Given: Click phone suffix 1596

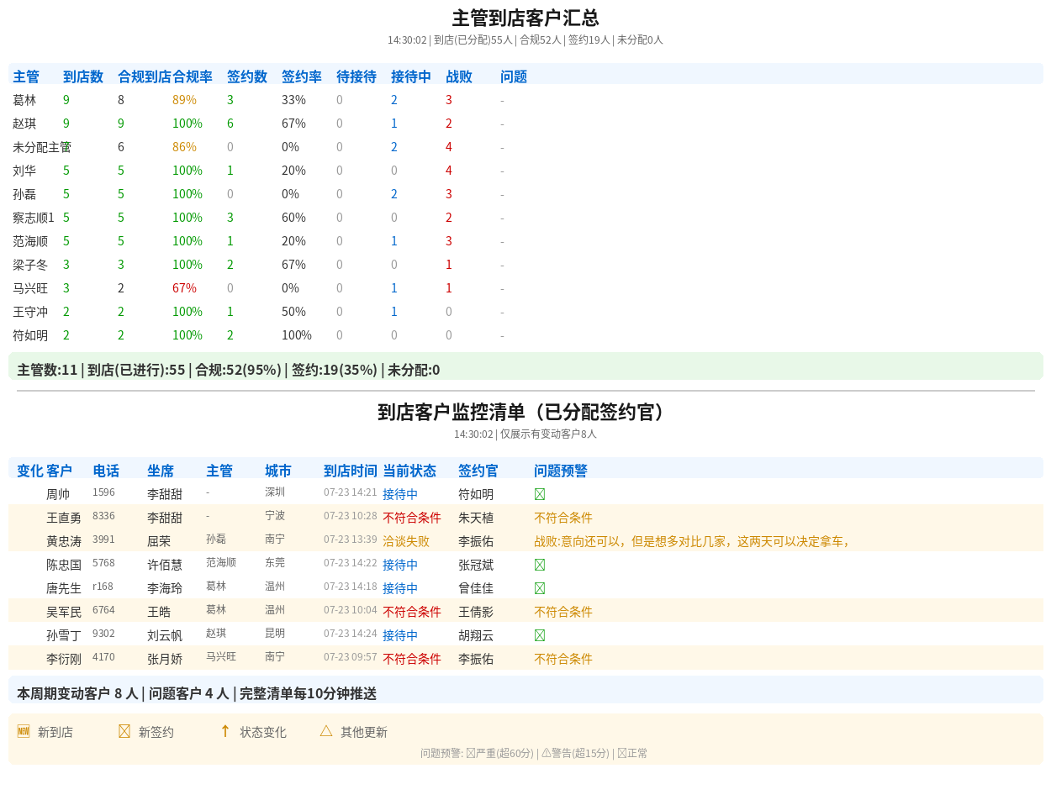Looking at the screenshot, I should tap(103, 492).
